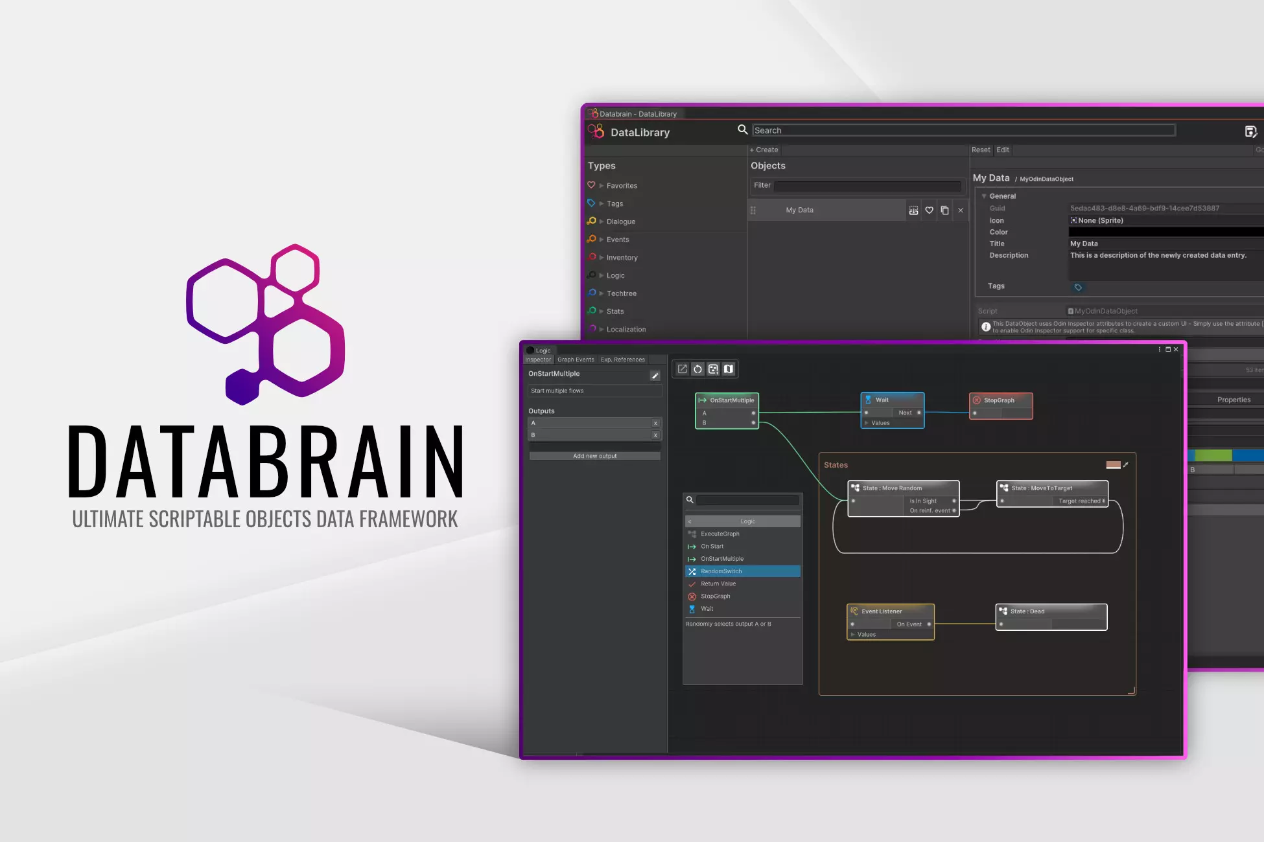The image size is (1264, 842).
Task: Click the Reset button in DataLibrary
Action: click(981, 150)
